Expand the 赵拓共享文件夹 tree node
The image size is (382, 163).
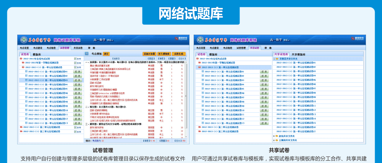(274, 136)
